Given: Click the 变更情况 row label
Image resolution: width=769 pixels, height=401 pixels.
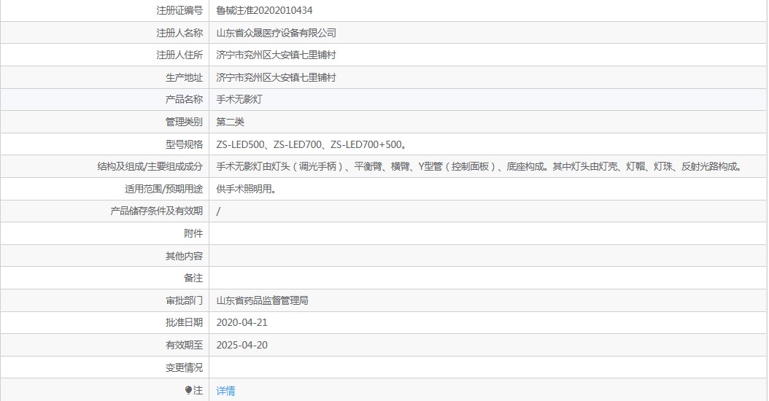Looking at the screenshot, I should tap(184, 367).
